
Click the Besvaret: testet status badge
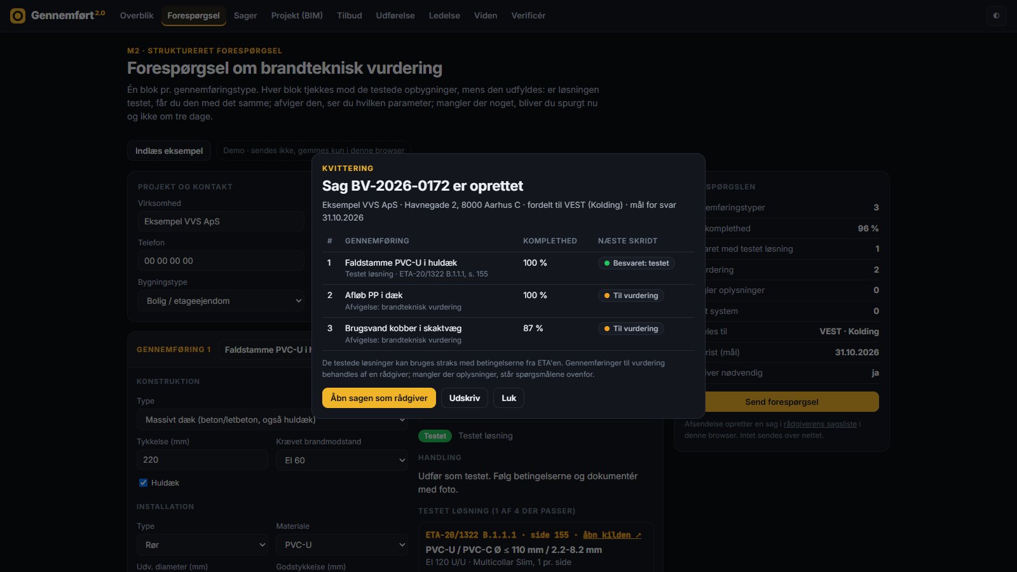click(636, 263)
